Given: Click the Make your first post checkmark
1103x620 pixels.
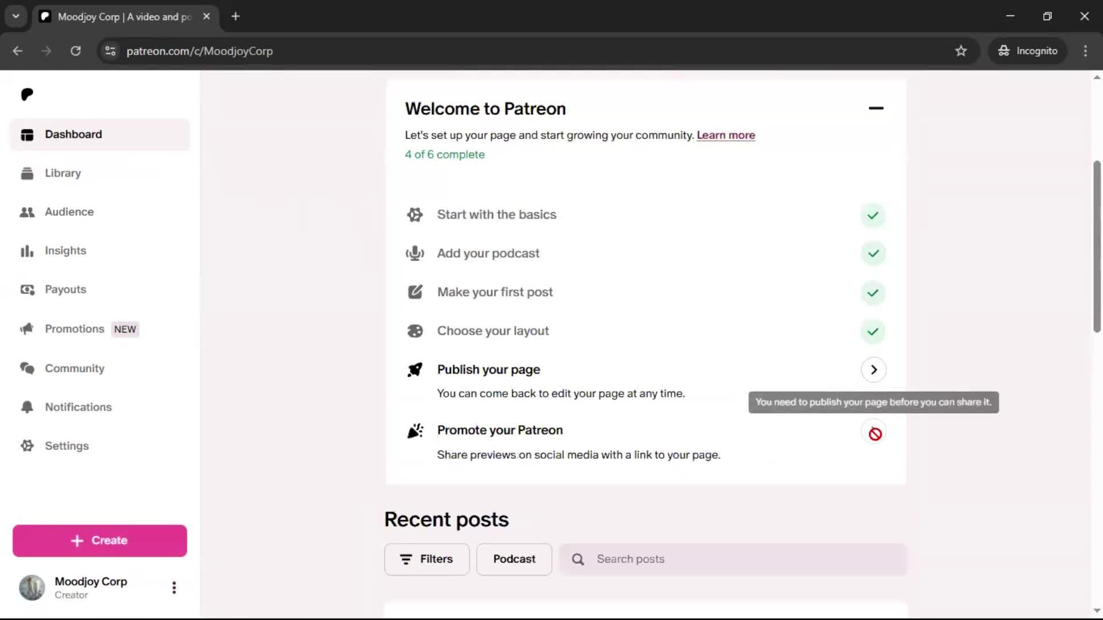Looking at the screenshot, I should pyautogui.click(x=873, y=293).
